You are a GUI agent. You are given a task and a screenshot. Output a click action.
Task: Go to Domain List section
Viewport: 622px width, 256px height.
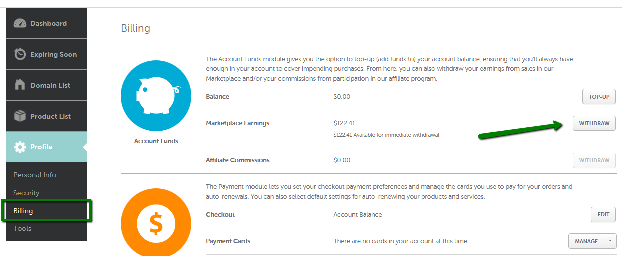coord(50,85)
